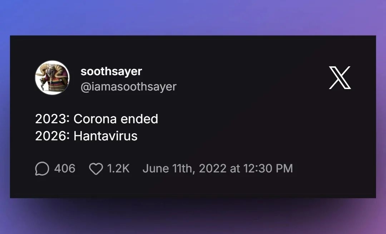Open the soothsayer profile avatar

[52, 78]
